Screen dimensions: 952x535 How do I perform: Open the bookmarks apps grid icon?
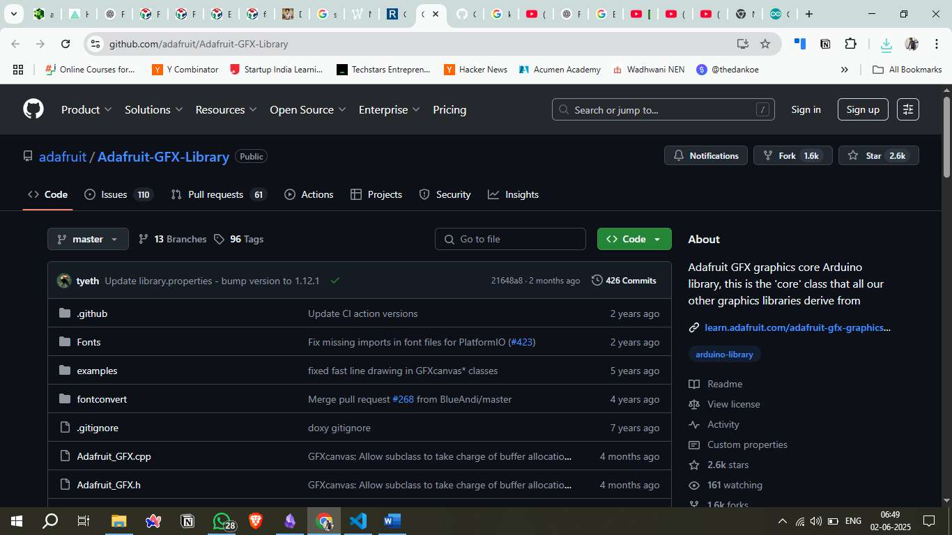(x=18, y=70)
